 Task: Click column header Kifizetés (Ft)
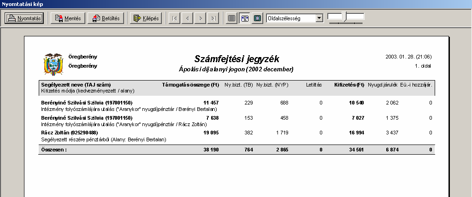click(349, 85)
